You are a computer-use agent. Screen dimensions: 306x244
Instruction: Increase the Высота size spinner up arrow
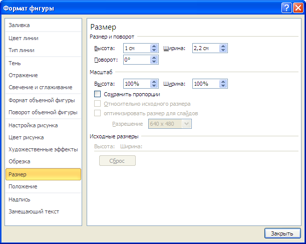[x=155, y=46]
